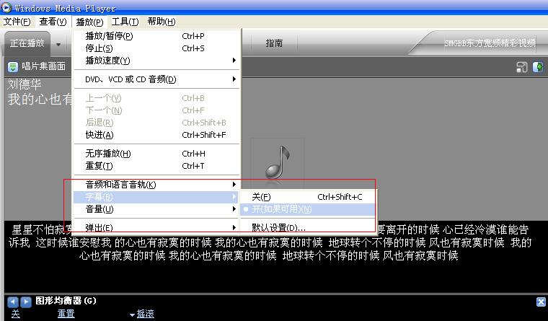Open dropdown arrow under 正在播放 tab

58,45
